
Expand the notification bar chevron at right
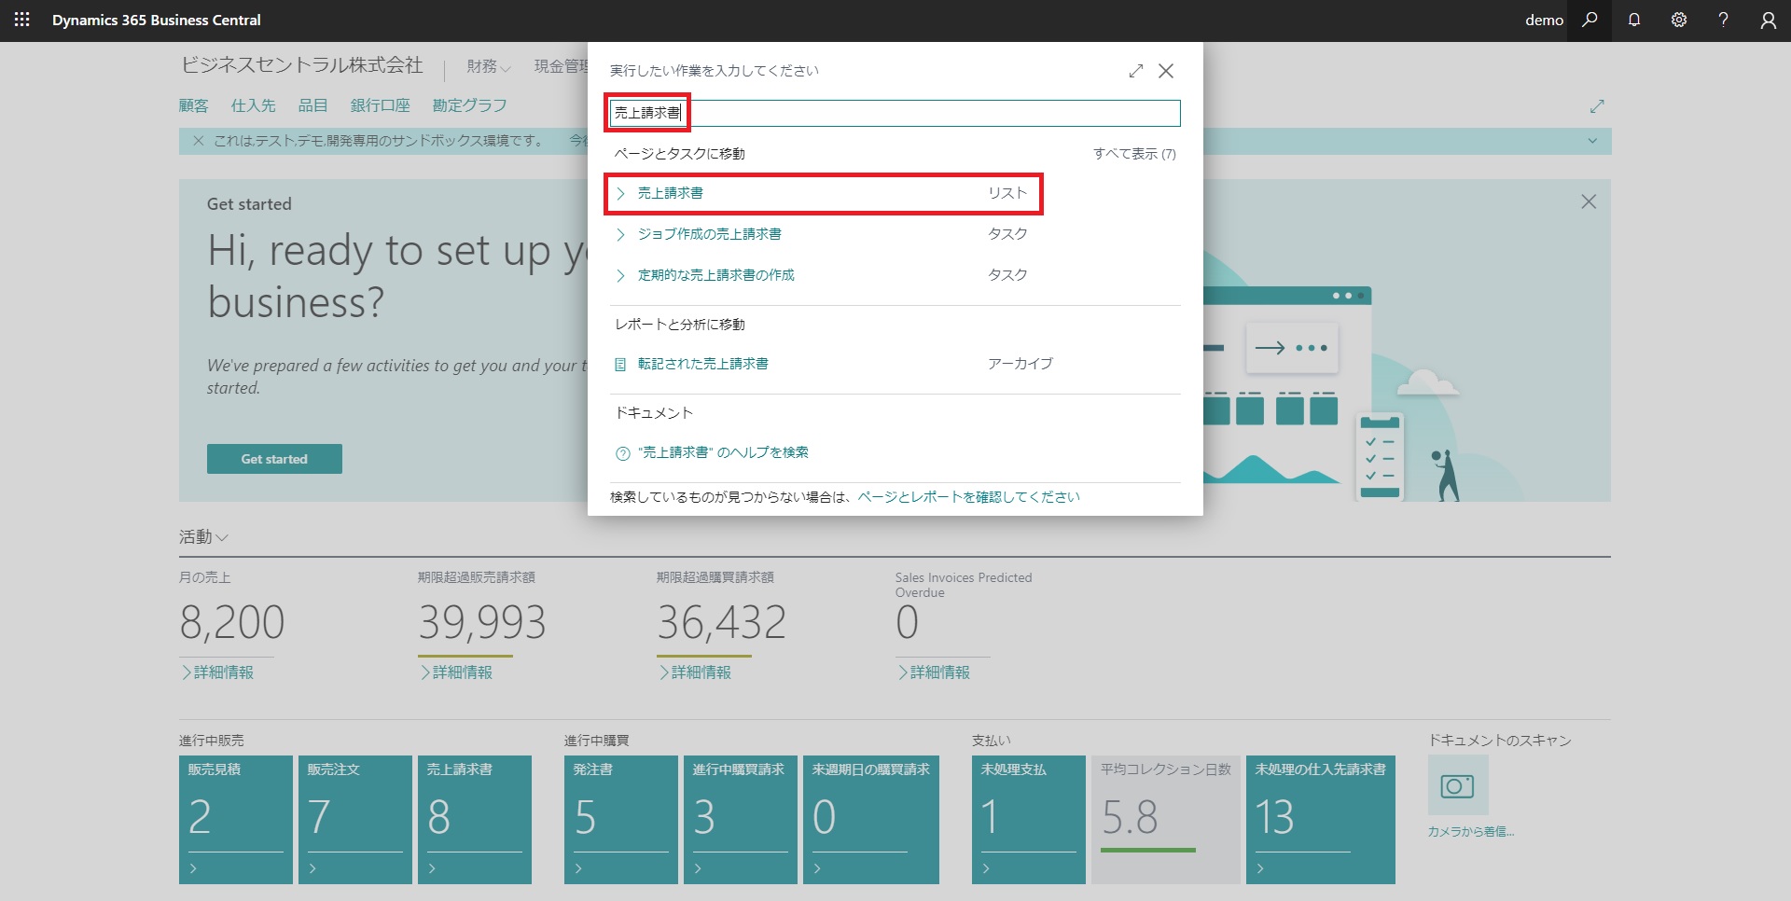point(1592,141)
